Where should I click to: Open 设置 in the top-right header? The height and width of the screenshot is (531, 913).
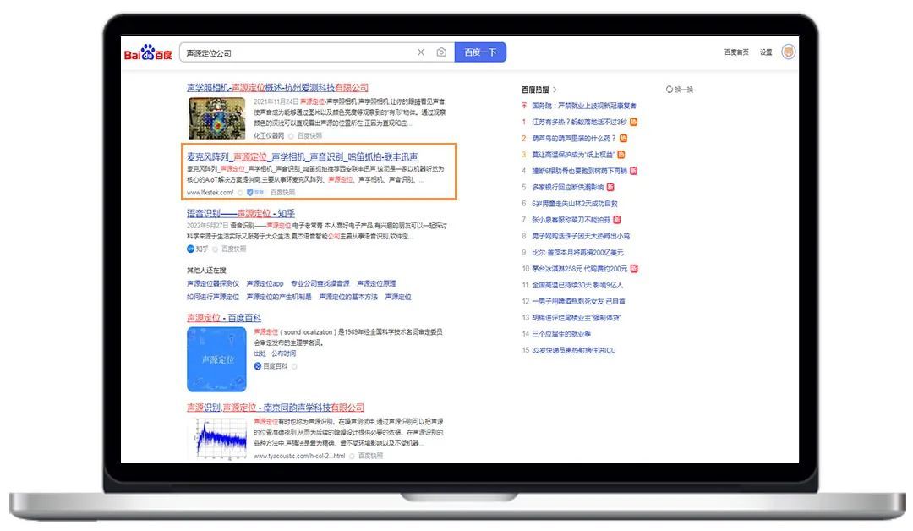(x=765, y=52)
